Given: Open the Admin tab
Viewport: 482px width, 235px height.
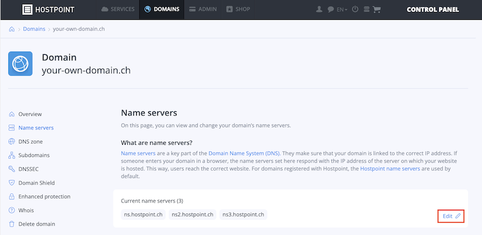Looking at the screenshot, I should coord(202,9).
